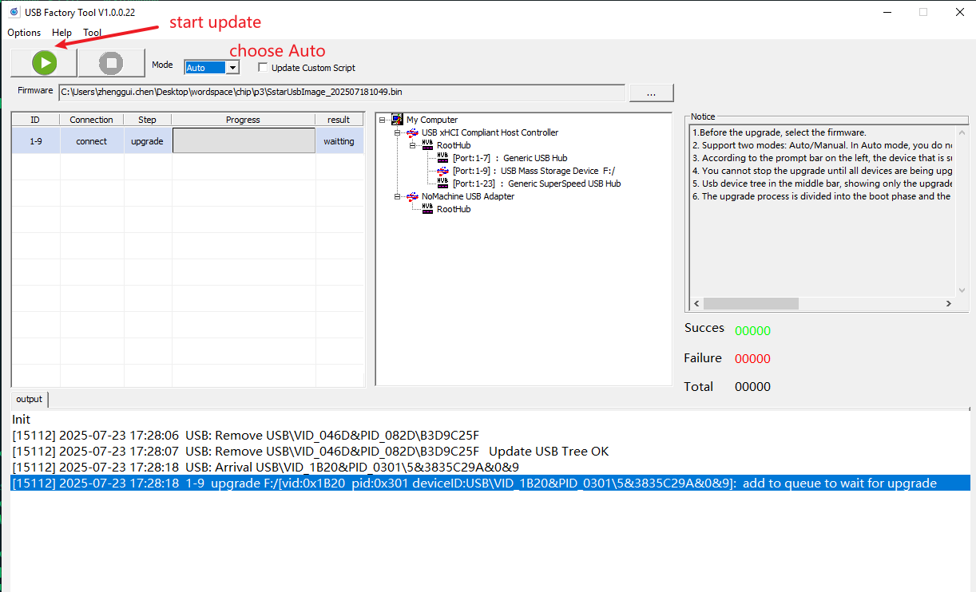The height and width of the screenshot is (592, 976).
Task: Open the Options menu
Action: (24, 33)
